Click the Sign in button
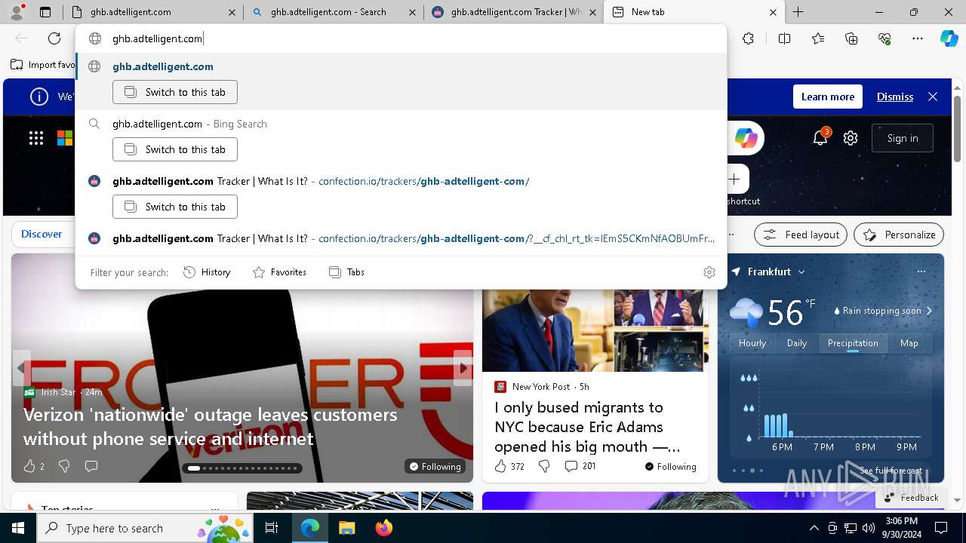 [903, 138]
